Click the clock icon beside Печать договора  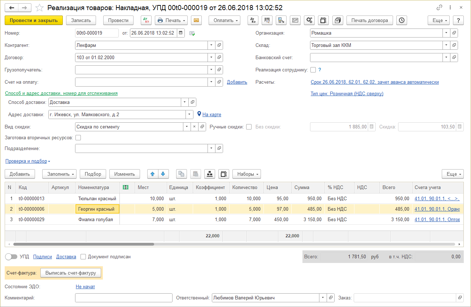401,20
